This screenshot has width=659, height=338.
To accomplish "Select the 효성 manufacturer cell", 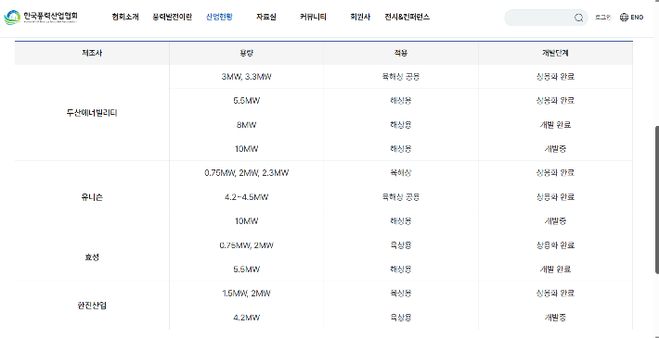I will pyautogui.click(x=92, y=257).
